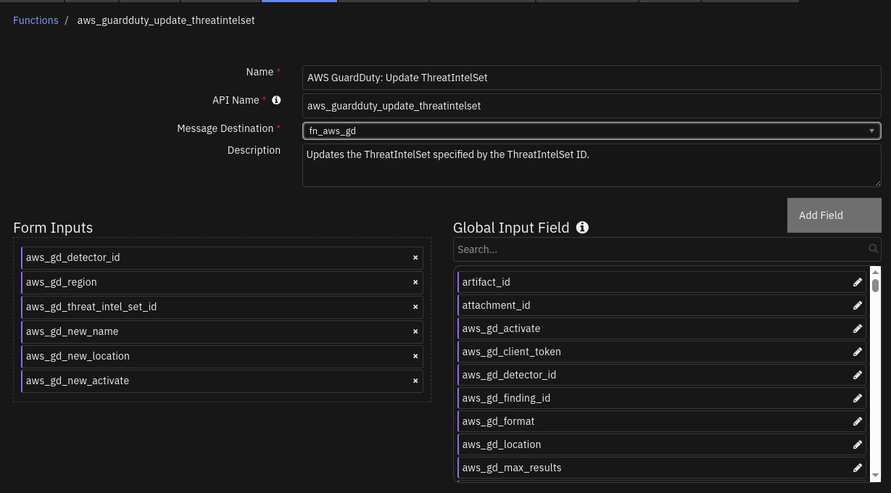Viewport: 891px width, 493px height.
Task: Go to the Functions breadcrumb link
Action: tap(36, 20)
